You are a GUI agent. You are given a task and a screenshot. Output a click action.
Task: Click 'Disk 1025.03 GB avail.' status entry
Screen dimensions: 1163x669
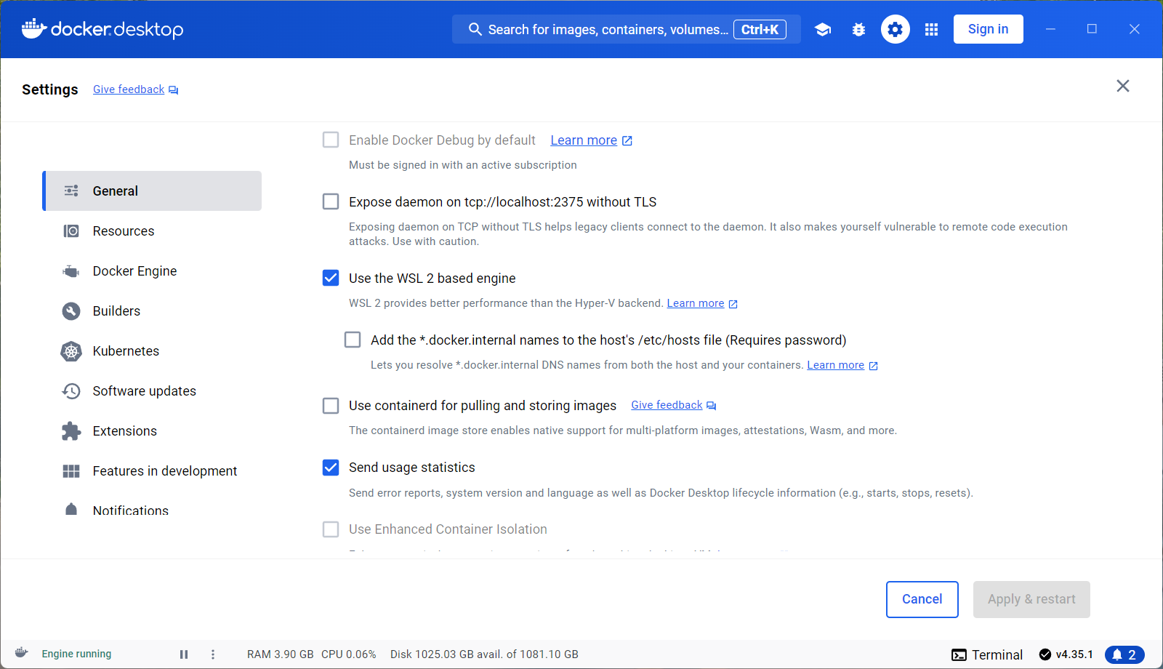coord(484,654)
